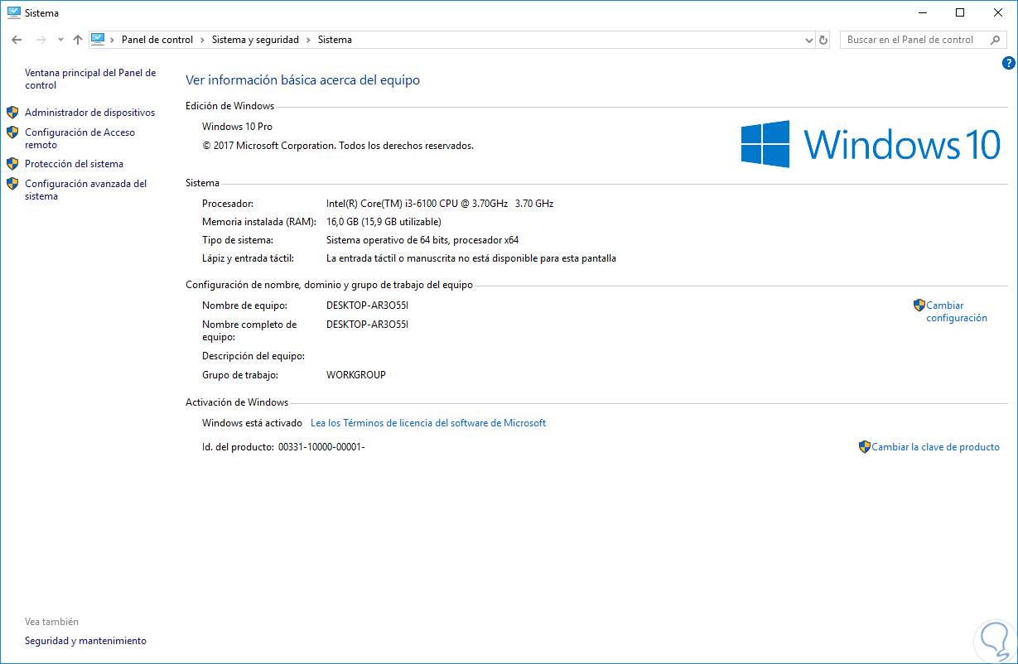
Task: Click the computer icon in address bar
Action: tap(99, 39)
